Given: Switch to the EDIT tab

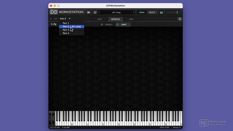Looking at the screenshot, I should 100,19.
